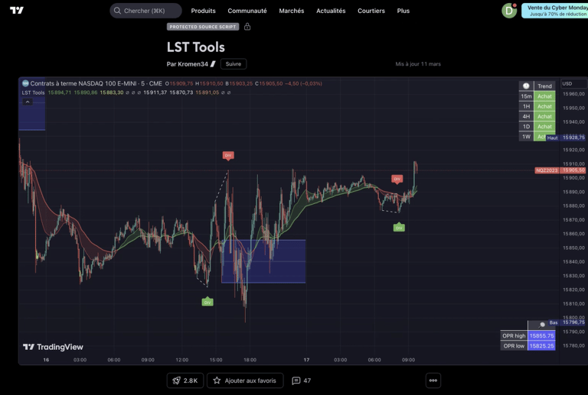This screenshot has width=588, height=395.
Task: Click the Trend header cell
Action: pos(544,86)
